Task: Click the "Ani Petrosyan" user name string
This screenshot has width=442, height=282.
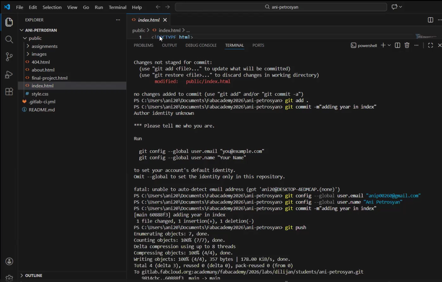Action: (x=383, y=202)
